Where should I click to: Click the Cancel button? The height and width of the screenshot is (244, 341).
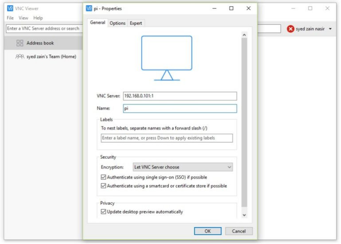pyautogui.click(x=239, y=231)
